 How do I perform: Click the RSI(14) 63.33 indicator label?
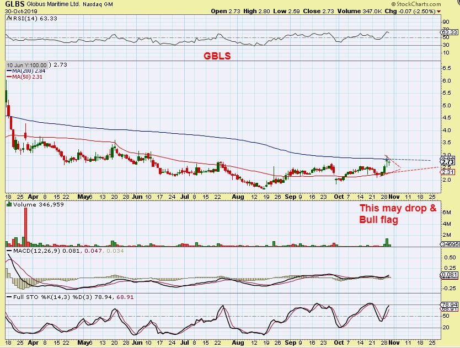click(34, 19)
